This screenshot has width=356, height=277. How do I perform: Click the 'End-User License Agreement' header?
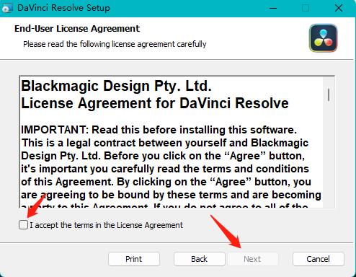(77, 29)
